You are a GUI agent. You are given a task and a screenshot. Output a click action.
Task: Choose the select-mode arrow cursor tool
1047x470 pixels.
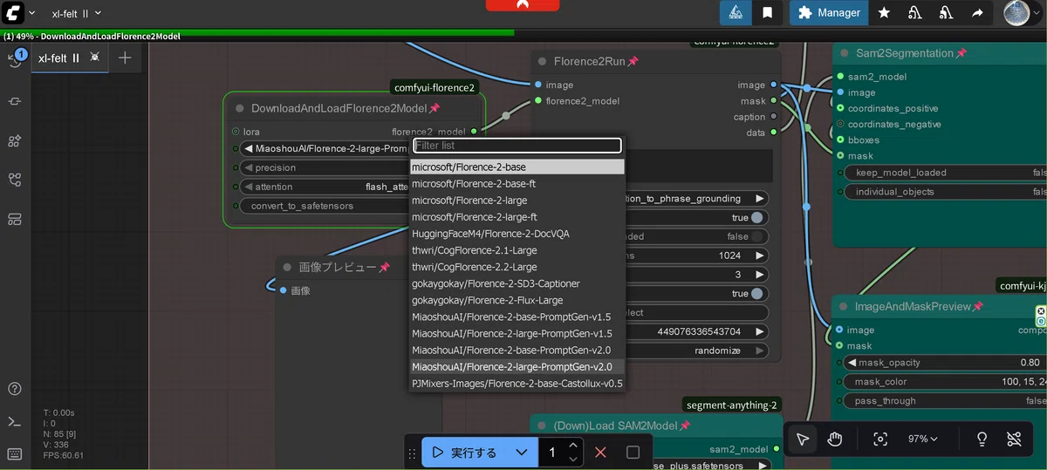point(803,439)
